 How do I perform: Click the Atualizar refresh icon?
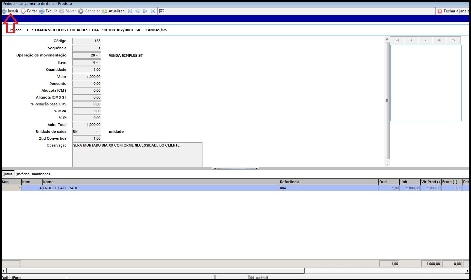[x=105, y=11]
